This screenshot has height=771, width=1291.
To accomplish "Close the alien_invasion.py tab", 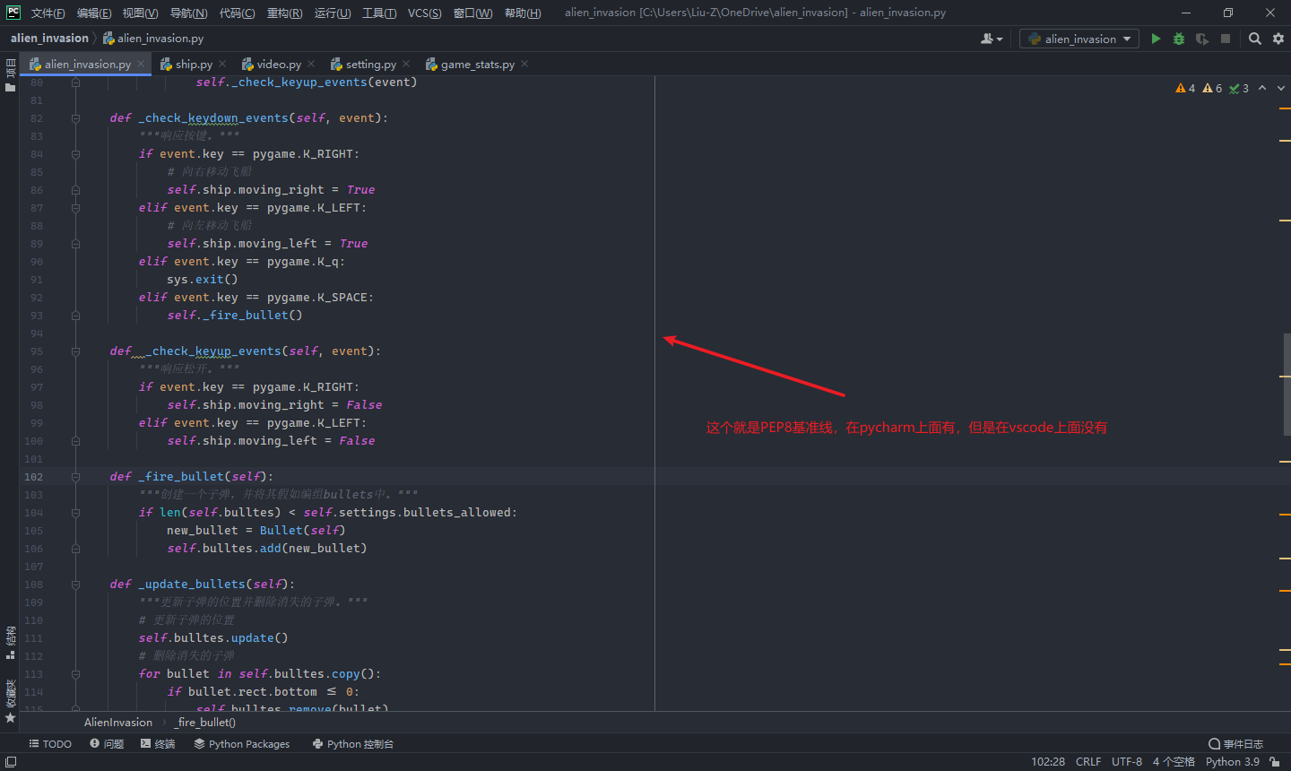I will (x=141, y=64).
